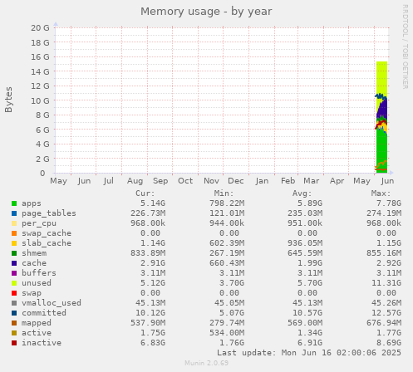
Task: Click active minimum value 534.00M
Action: coord(227,333)
